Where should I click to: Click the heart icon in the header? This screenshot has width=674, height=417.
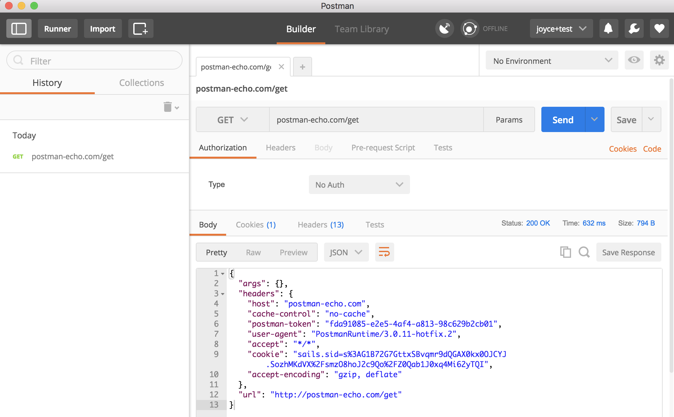coord(659,28)
